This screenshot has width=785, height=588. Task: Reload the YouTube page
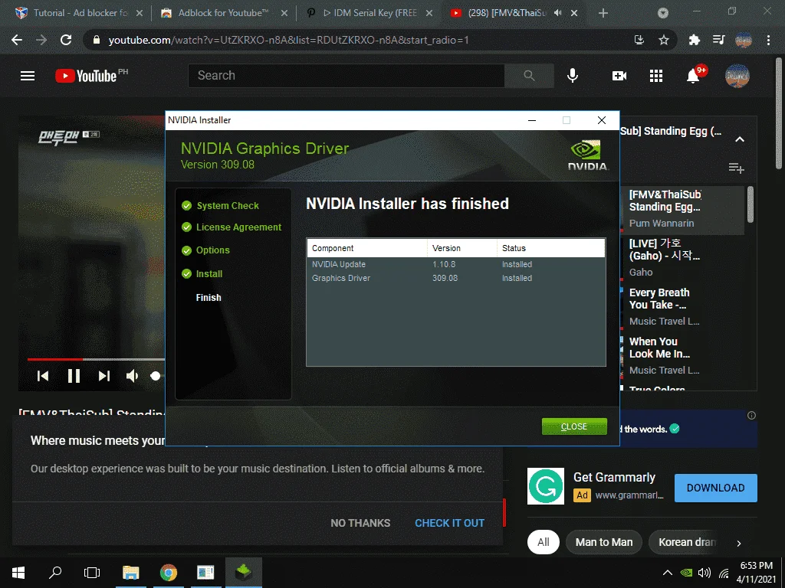[x=66, y=40]
